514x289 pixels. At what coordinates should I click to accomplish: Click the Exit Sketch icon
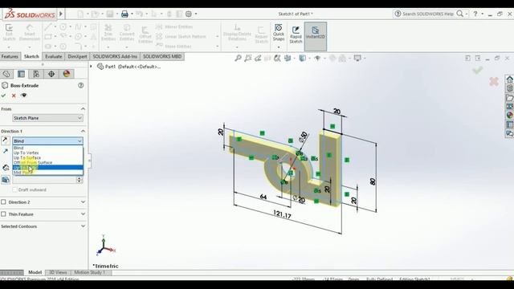[9, 32]
